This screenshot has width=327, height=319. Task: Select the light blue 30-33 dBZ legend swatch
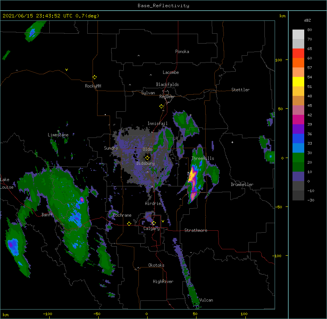(298, 148)
